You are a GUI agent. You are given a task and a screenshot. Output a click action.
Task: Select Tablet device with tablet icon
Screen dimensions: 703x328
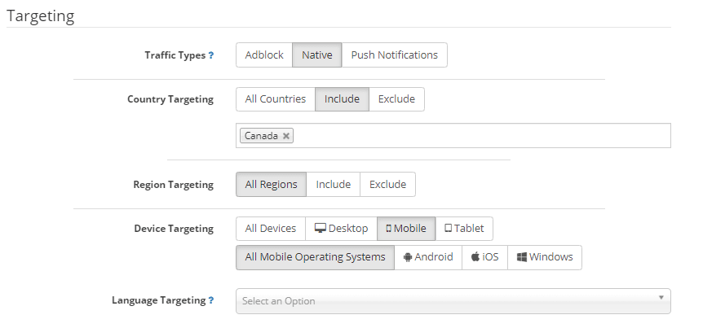click(464, 229)
